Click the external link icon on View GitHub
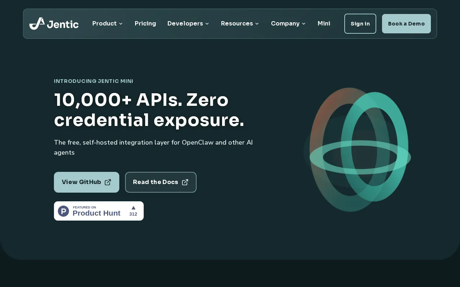Image resolution: width=460 pixels, height=287 pixels. [x=108, y=182]
